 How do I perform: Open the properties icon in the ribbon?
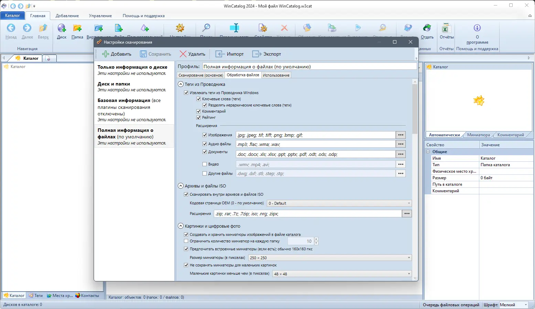click(x=263, y=28)
